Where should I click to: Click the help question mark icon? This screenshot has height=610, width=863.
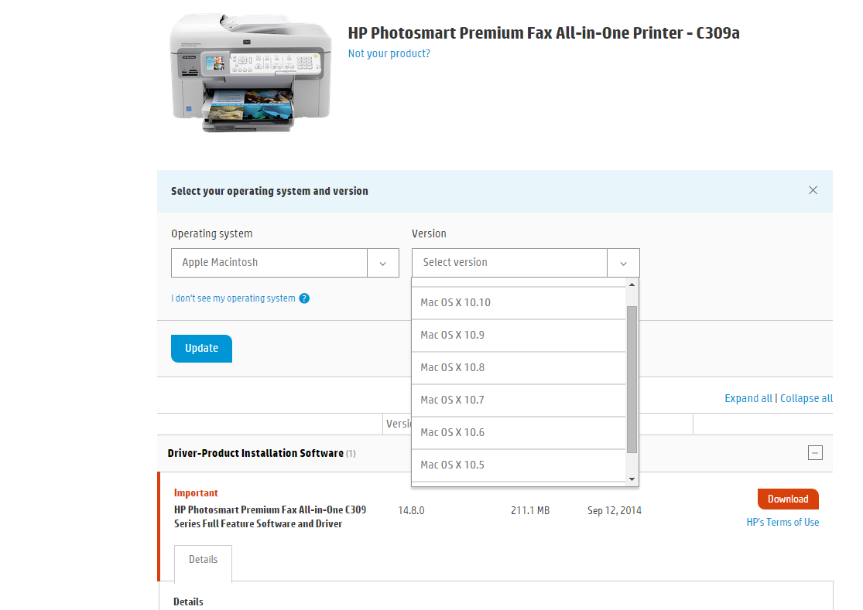[304, 298]
